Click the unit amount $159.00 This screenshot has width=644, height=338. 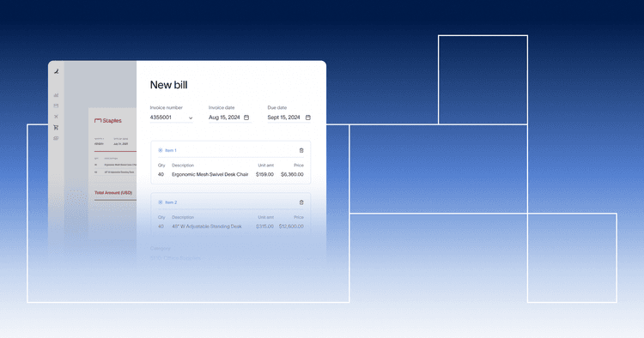[x=264, y=174]
